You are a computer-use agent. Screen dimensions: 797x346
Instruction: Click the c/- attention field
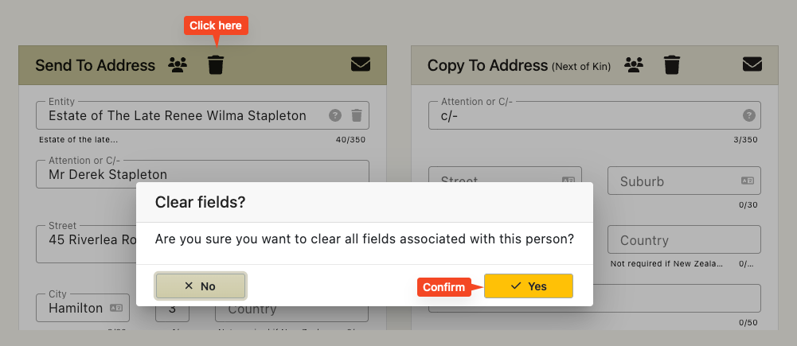click(x=595, y=115)
